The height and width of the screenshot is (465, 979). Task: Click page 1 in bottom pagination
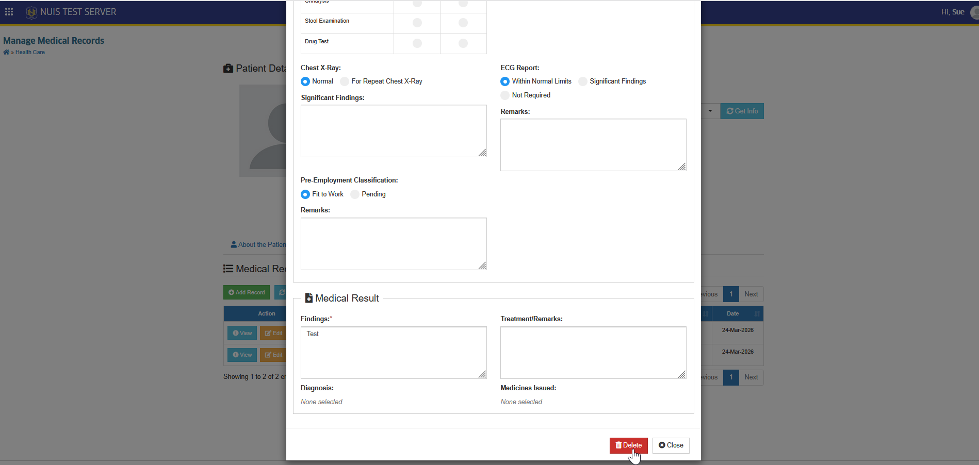(731, 377)
